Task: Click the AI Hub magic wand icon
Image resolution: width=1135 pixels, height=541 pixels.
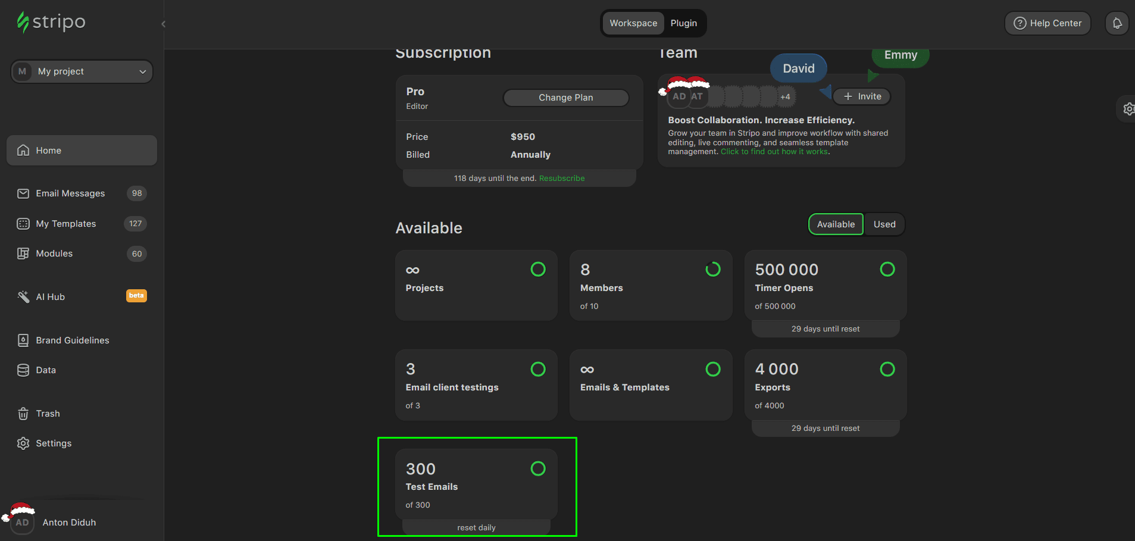Action: click(23, 297)
